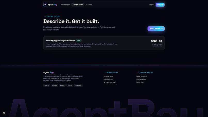Open the AI Agent nav item
Screen dimensions: 208x117
(89, 5)
